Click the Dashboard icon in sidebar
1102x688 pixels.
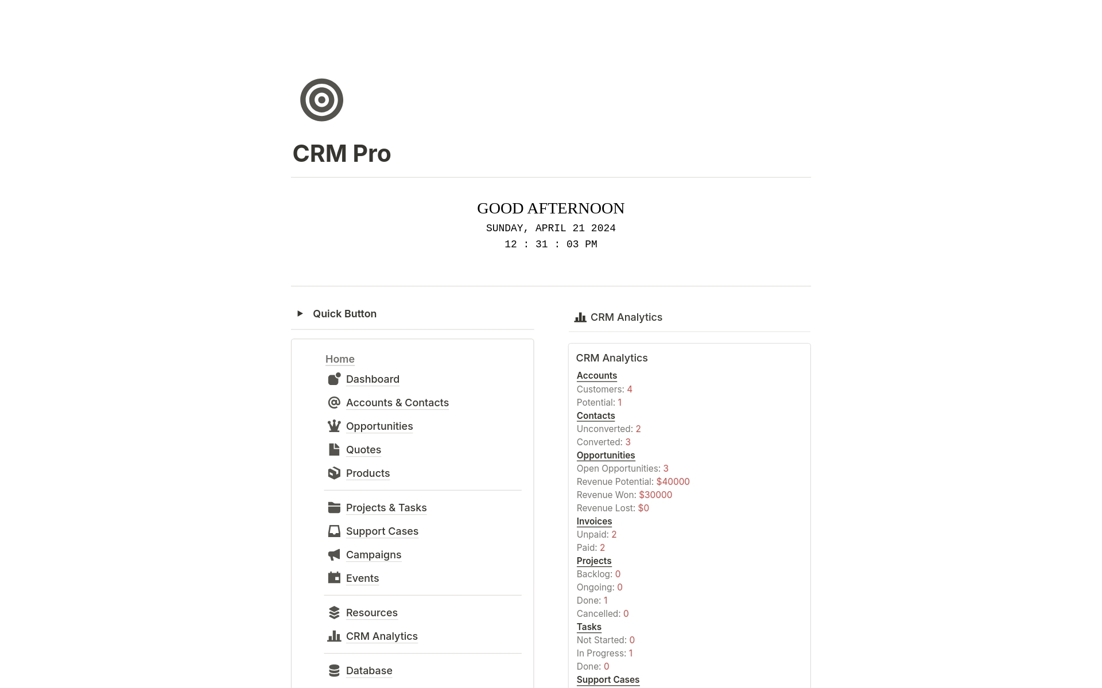(334, 379)
